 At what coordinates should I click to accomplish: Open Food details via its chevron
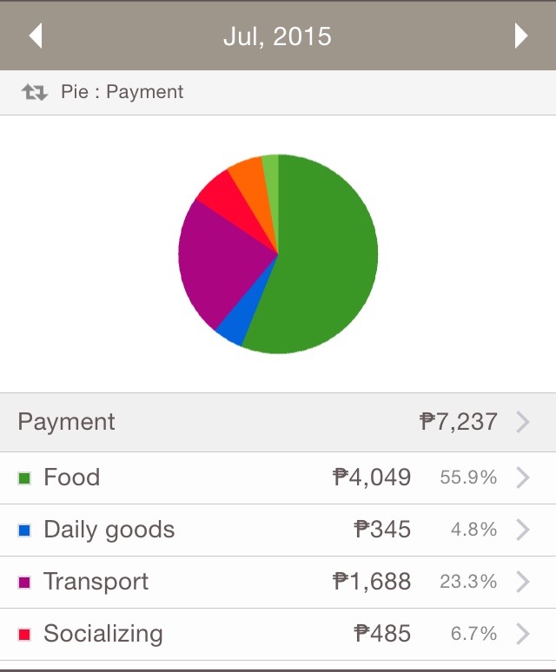pyautogui.click(x=523, y=478)
